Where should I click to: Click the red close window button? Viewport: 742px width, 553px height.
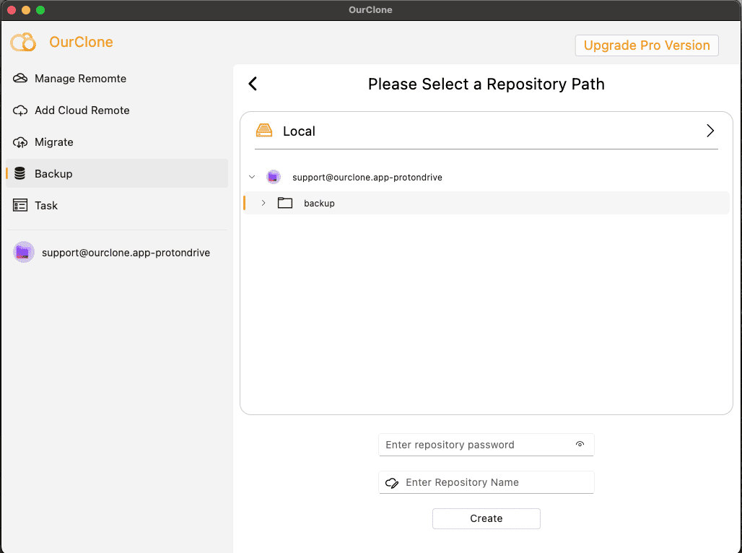(12, 10)
